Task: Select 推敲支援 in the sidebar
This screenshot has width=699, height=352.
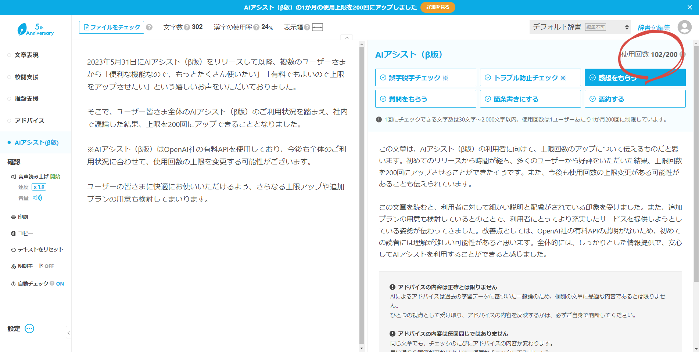Action: [26, 99]
